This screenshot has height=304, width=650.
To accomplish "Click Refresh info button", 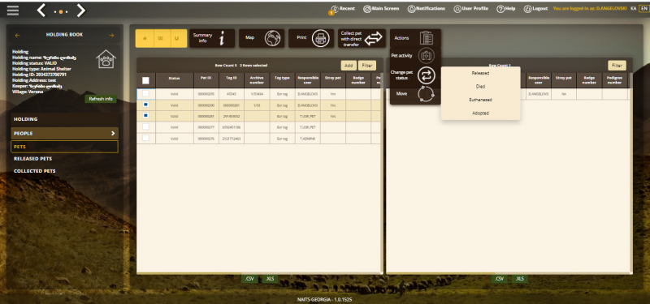I will click(101, 99).
